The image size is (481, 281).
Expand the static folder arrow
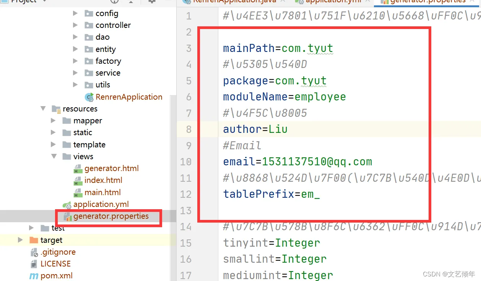pyautogui.click(x=54, y=132)
